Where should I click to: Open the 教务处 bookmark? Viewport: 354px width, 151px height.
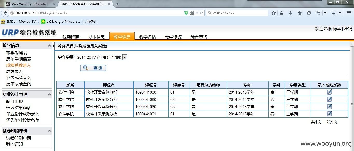click(x=89, y=22)
